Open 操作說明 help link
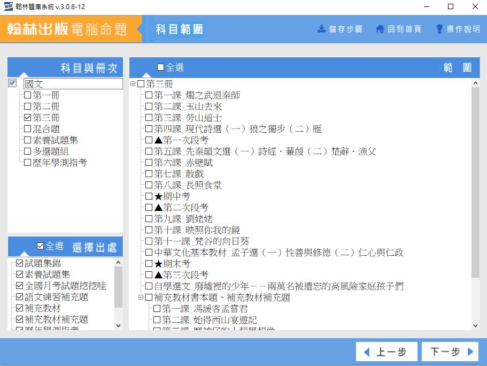 (463, 29)
